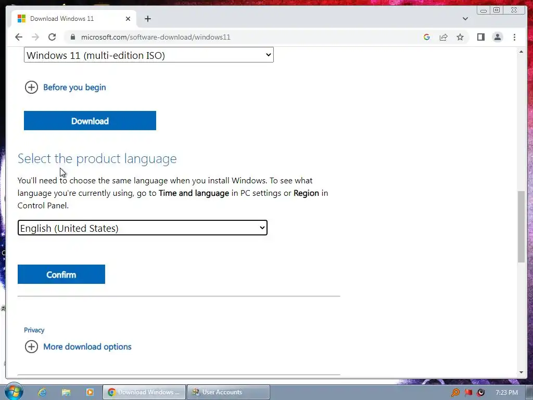Open Windows Explorer folder from taskbar
The image size is (533, 400).
(x=66, y=392)
